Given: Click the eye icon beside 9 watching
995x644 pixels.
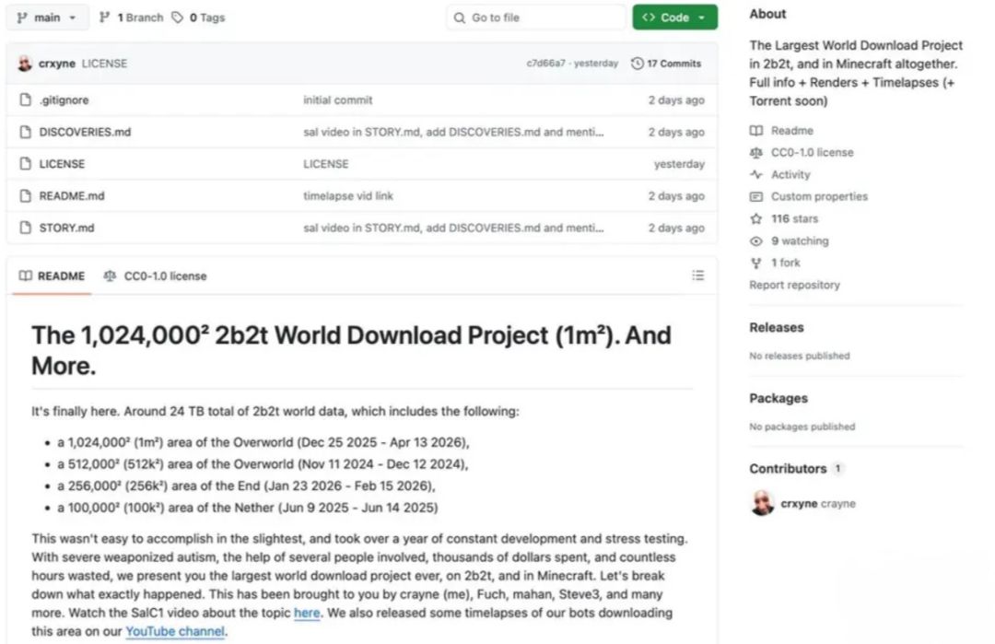Looking at the screenshot, I should 755,241.
